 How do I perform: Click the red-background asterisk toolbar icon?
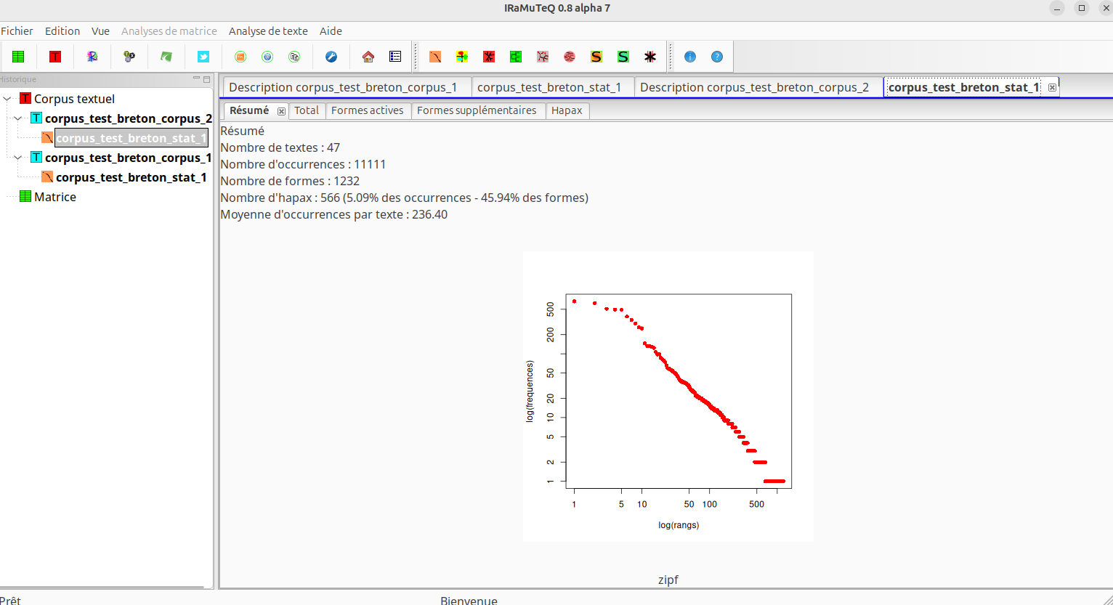click(489, 57)
